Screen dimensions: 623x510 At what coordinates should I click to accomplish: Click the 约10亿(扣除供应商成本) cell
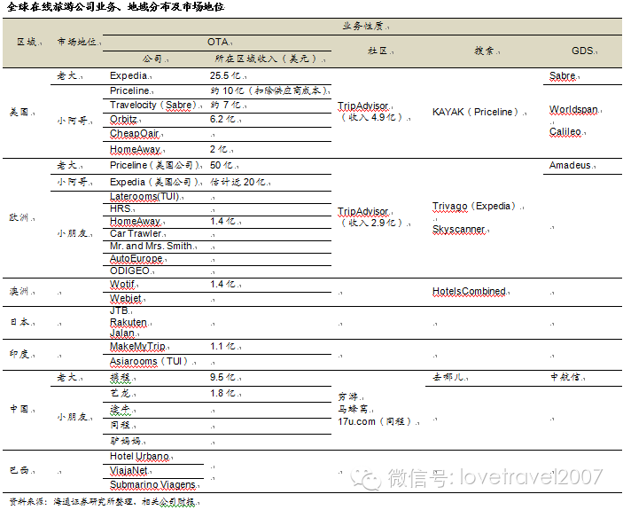pos(269,90)
